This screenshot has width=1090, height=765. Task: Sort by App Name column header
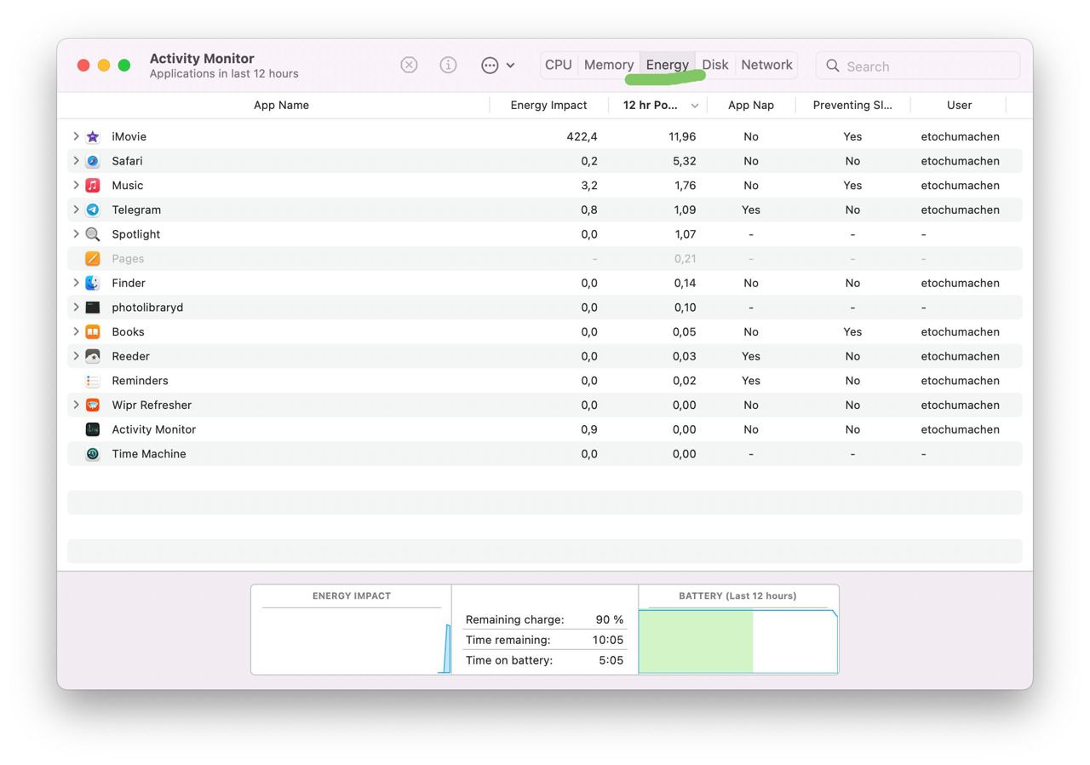point(281,105)
